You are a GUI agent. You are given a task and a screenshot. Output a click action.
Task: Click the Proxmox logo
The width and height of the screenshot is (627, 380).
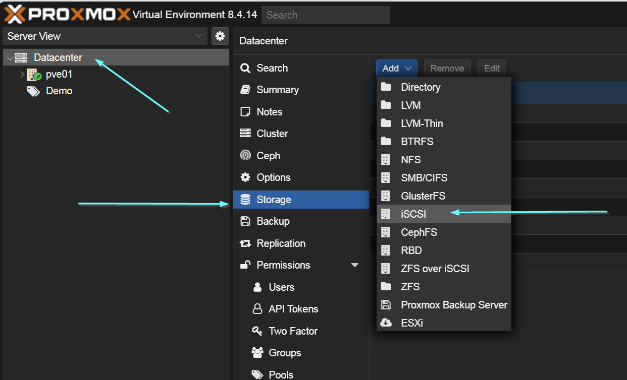[x=67, y=15]
